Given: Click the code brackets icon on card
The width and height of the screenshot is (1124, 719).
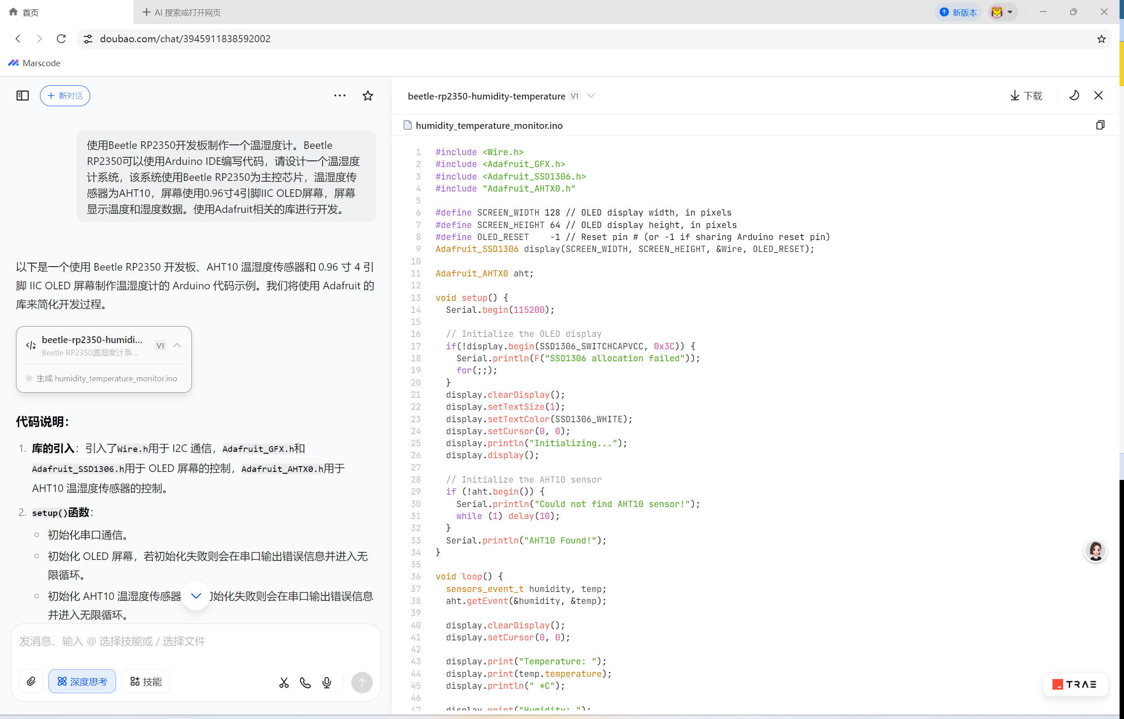Looking at the screenshot, I should point(31,345).
